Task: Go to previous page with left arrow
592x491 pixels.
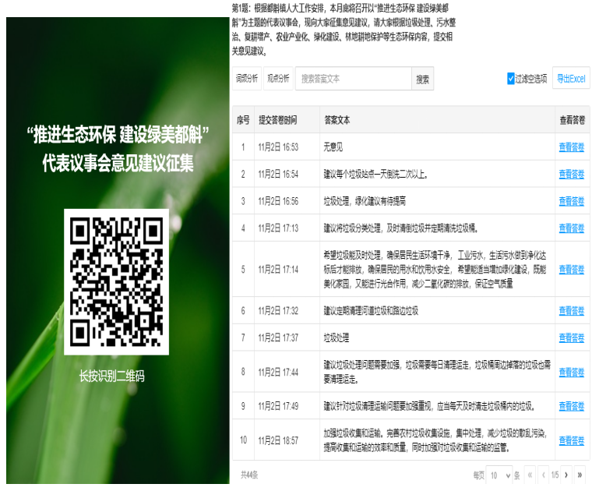Action: (543, 475)
